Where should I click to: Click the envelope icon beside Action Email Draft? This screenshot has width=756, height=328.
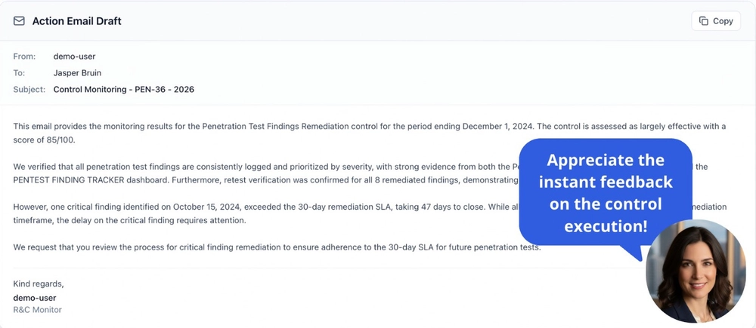(x=19, y=21)
